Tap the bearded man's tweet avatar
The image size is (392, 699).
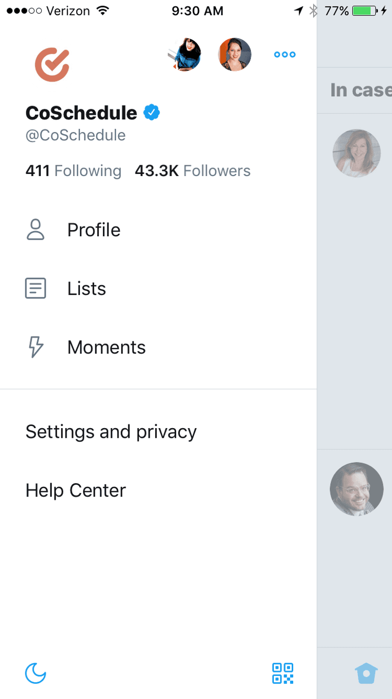[357, 489]
